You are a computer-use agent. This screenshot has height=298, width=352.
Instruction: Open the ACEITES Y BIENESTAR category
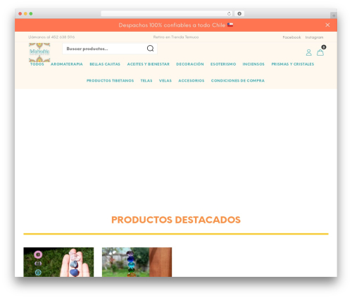point(148,64)
